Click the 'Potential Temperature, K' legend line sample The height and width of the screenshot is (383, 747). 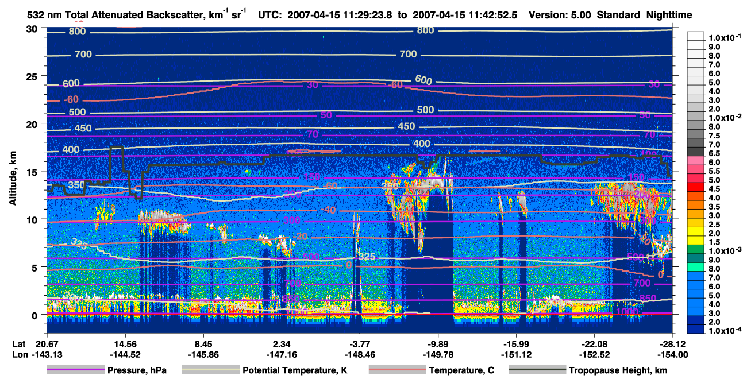pyautogui.click(x=211, y=370)
